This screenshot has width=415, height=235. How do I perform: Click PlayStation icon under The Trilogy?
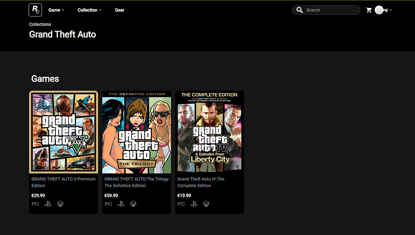pyautogui.click(x=121, y=204)
